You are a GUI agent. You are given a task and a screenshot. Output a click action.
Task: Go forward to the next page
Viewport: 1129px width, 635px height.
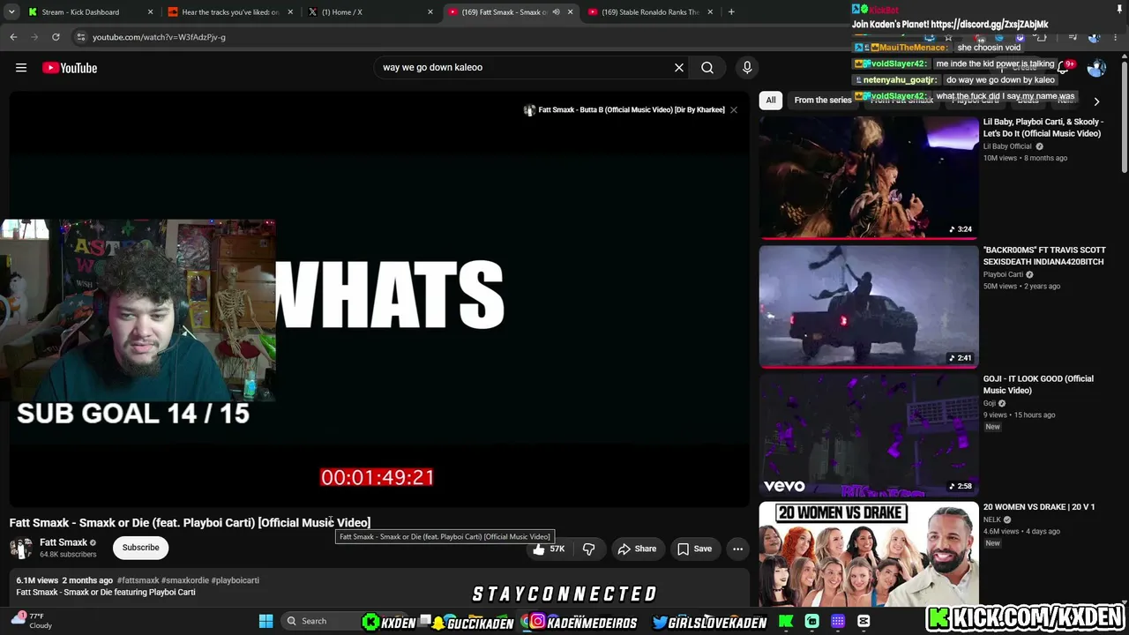(34, 37)
